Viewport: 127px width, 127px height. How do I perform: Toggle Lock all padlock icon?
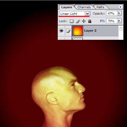(x=90, y=21)
